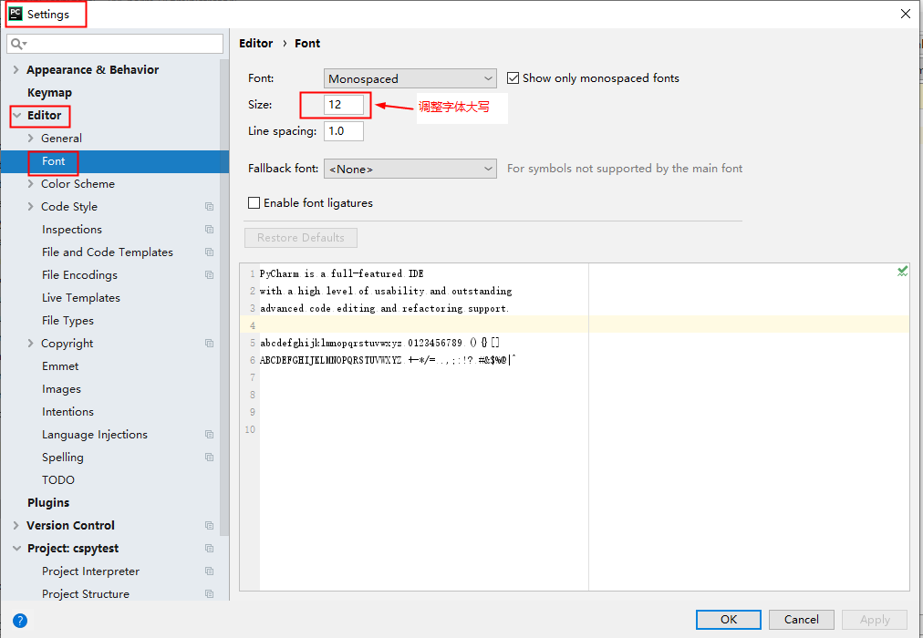Open Spelling settings page

(62, 457)
